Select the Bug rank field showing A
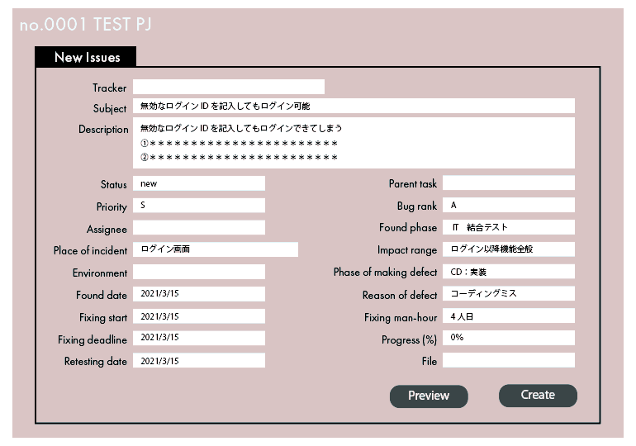The height and width of the screenshot is (446, 636). tap(508, 206)
